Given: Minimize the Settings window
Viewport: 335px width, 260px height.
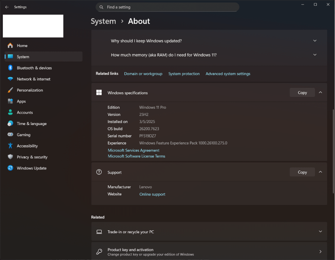Looking at the screenshot, I should coord(303,5).
